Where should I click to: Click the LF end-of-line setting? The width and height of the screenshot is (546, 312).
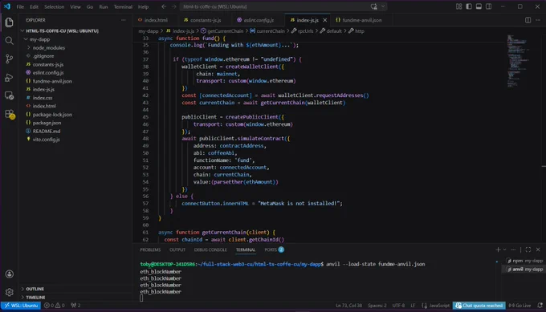click(413, 306)
